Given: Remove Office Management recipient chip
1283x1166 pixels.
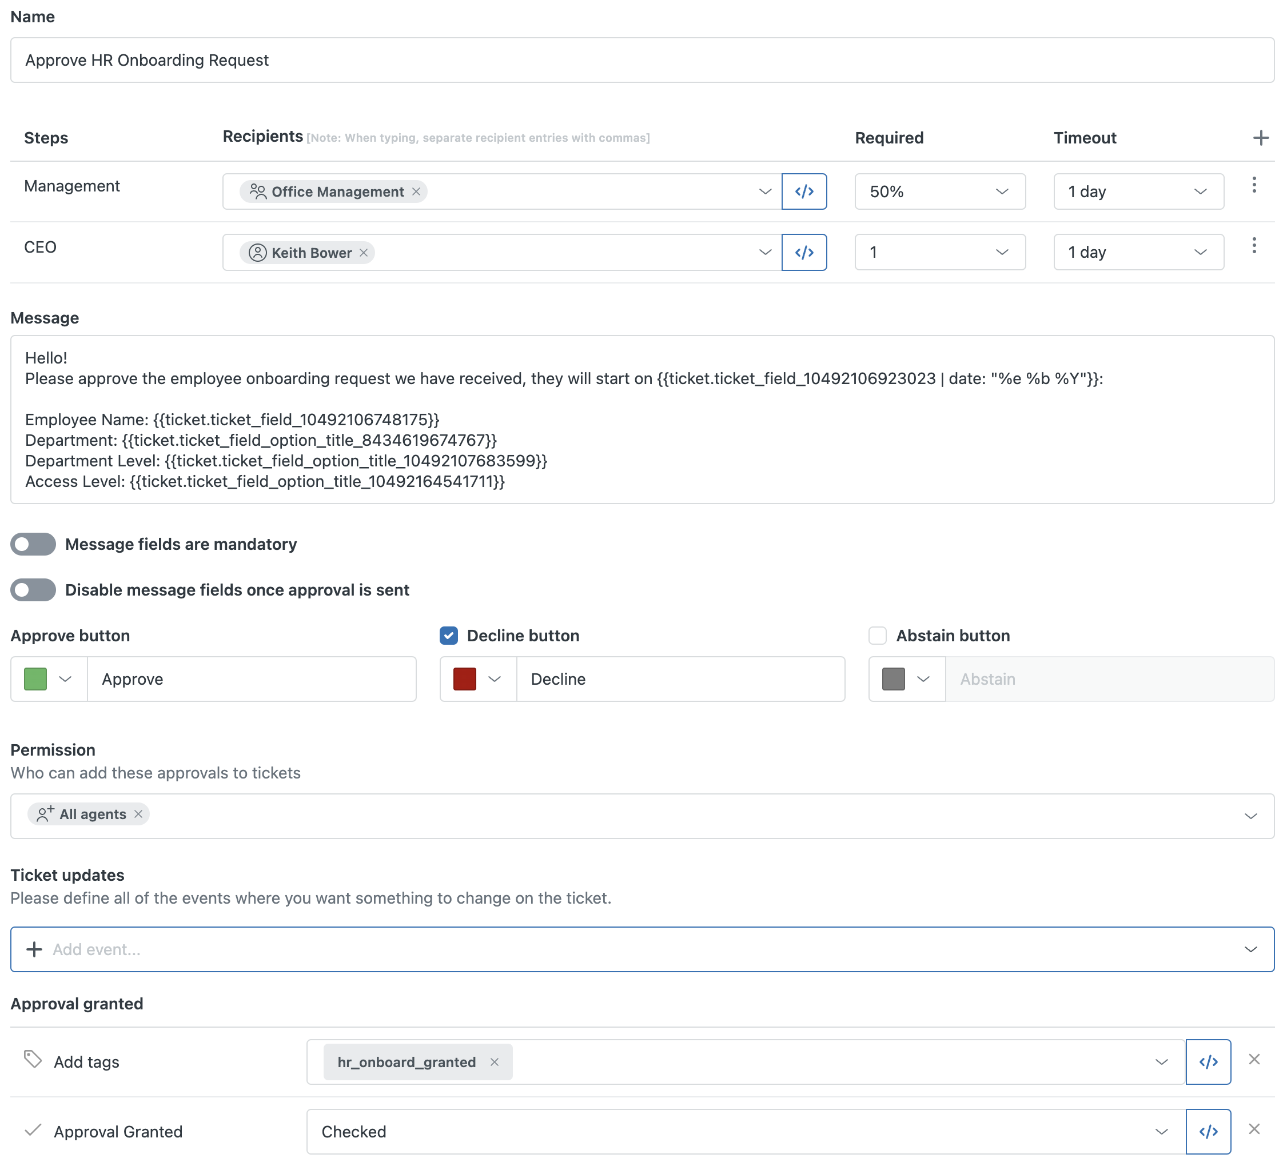Looking at the screenshot, I should tap(416, 191).
